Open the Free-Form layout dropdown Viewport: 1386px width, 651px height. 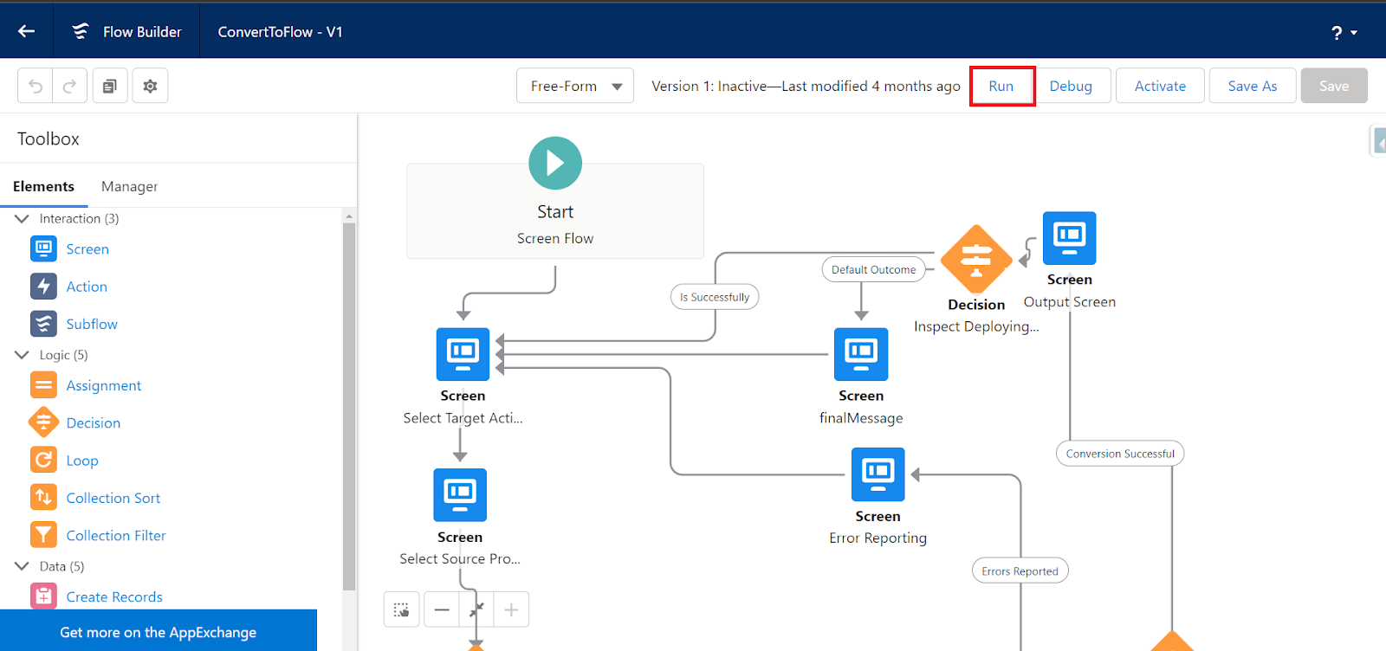tap(575, 86)
